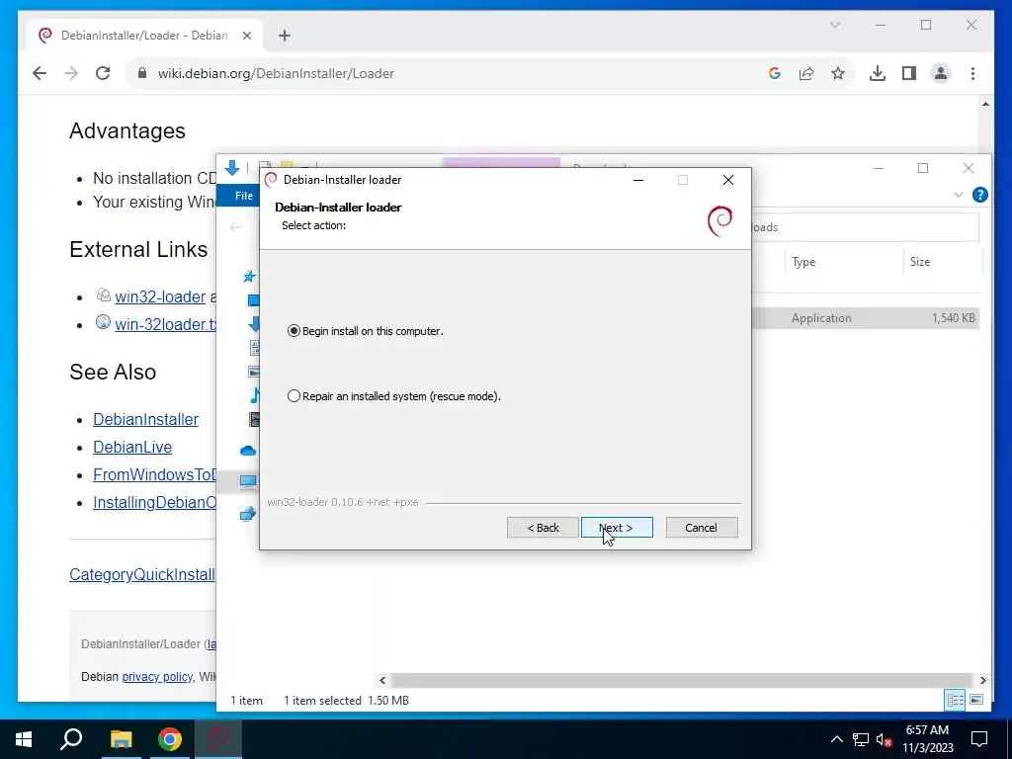Select 'Begin install on this computer' radio button

294,331
